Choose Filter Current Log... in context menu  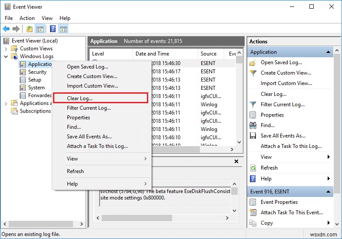click(x=102, y=108)
